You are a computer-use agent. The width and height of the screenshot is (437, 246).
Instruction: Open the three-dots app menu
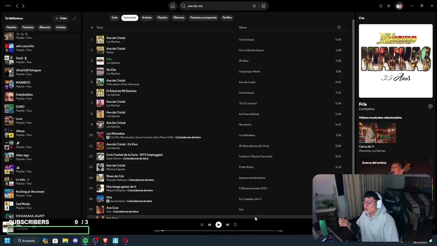(8, 6)
